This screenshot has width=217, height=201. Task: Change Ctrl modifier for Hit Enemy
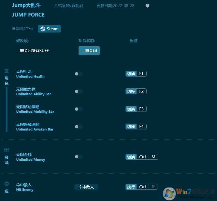click(x=142, y=187)
